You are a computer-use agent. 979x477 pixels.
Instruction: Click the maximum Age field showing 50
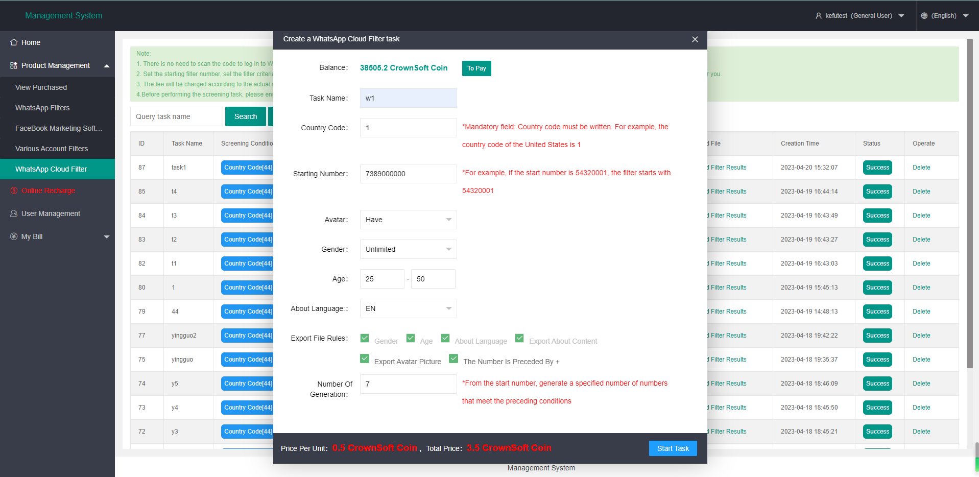point(433,279)
